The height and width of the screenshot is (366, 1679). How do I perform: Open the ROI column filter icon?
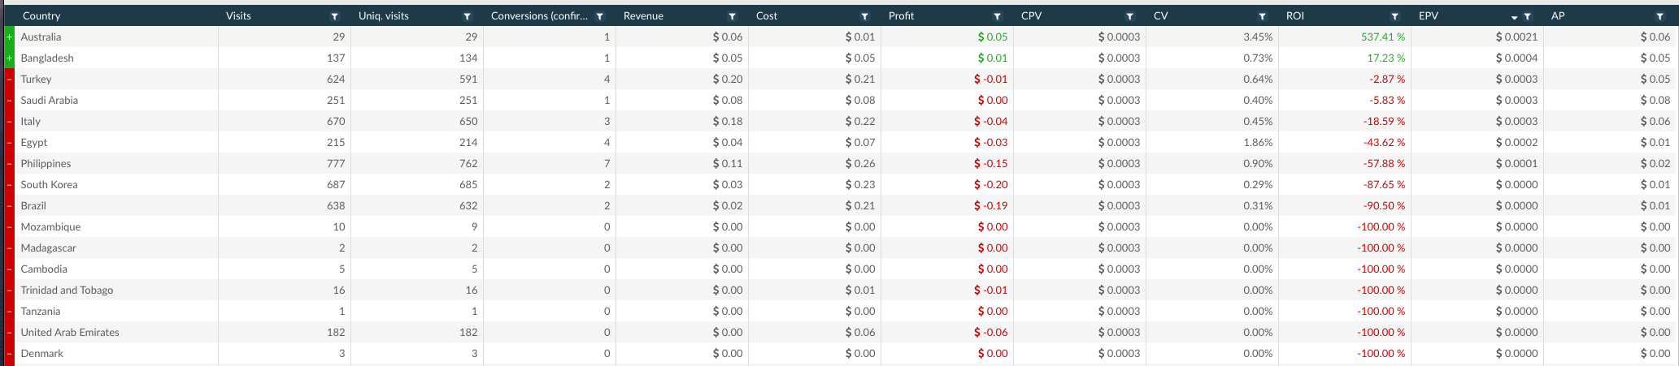[1395, 16]
